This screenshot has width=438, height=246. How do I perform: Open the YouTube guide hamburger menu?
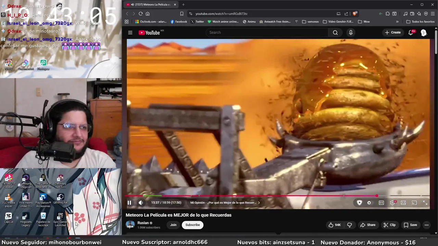[130, 32]
